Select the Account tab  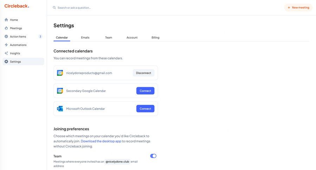click(132, 38)
